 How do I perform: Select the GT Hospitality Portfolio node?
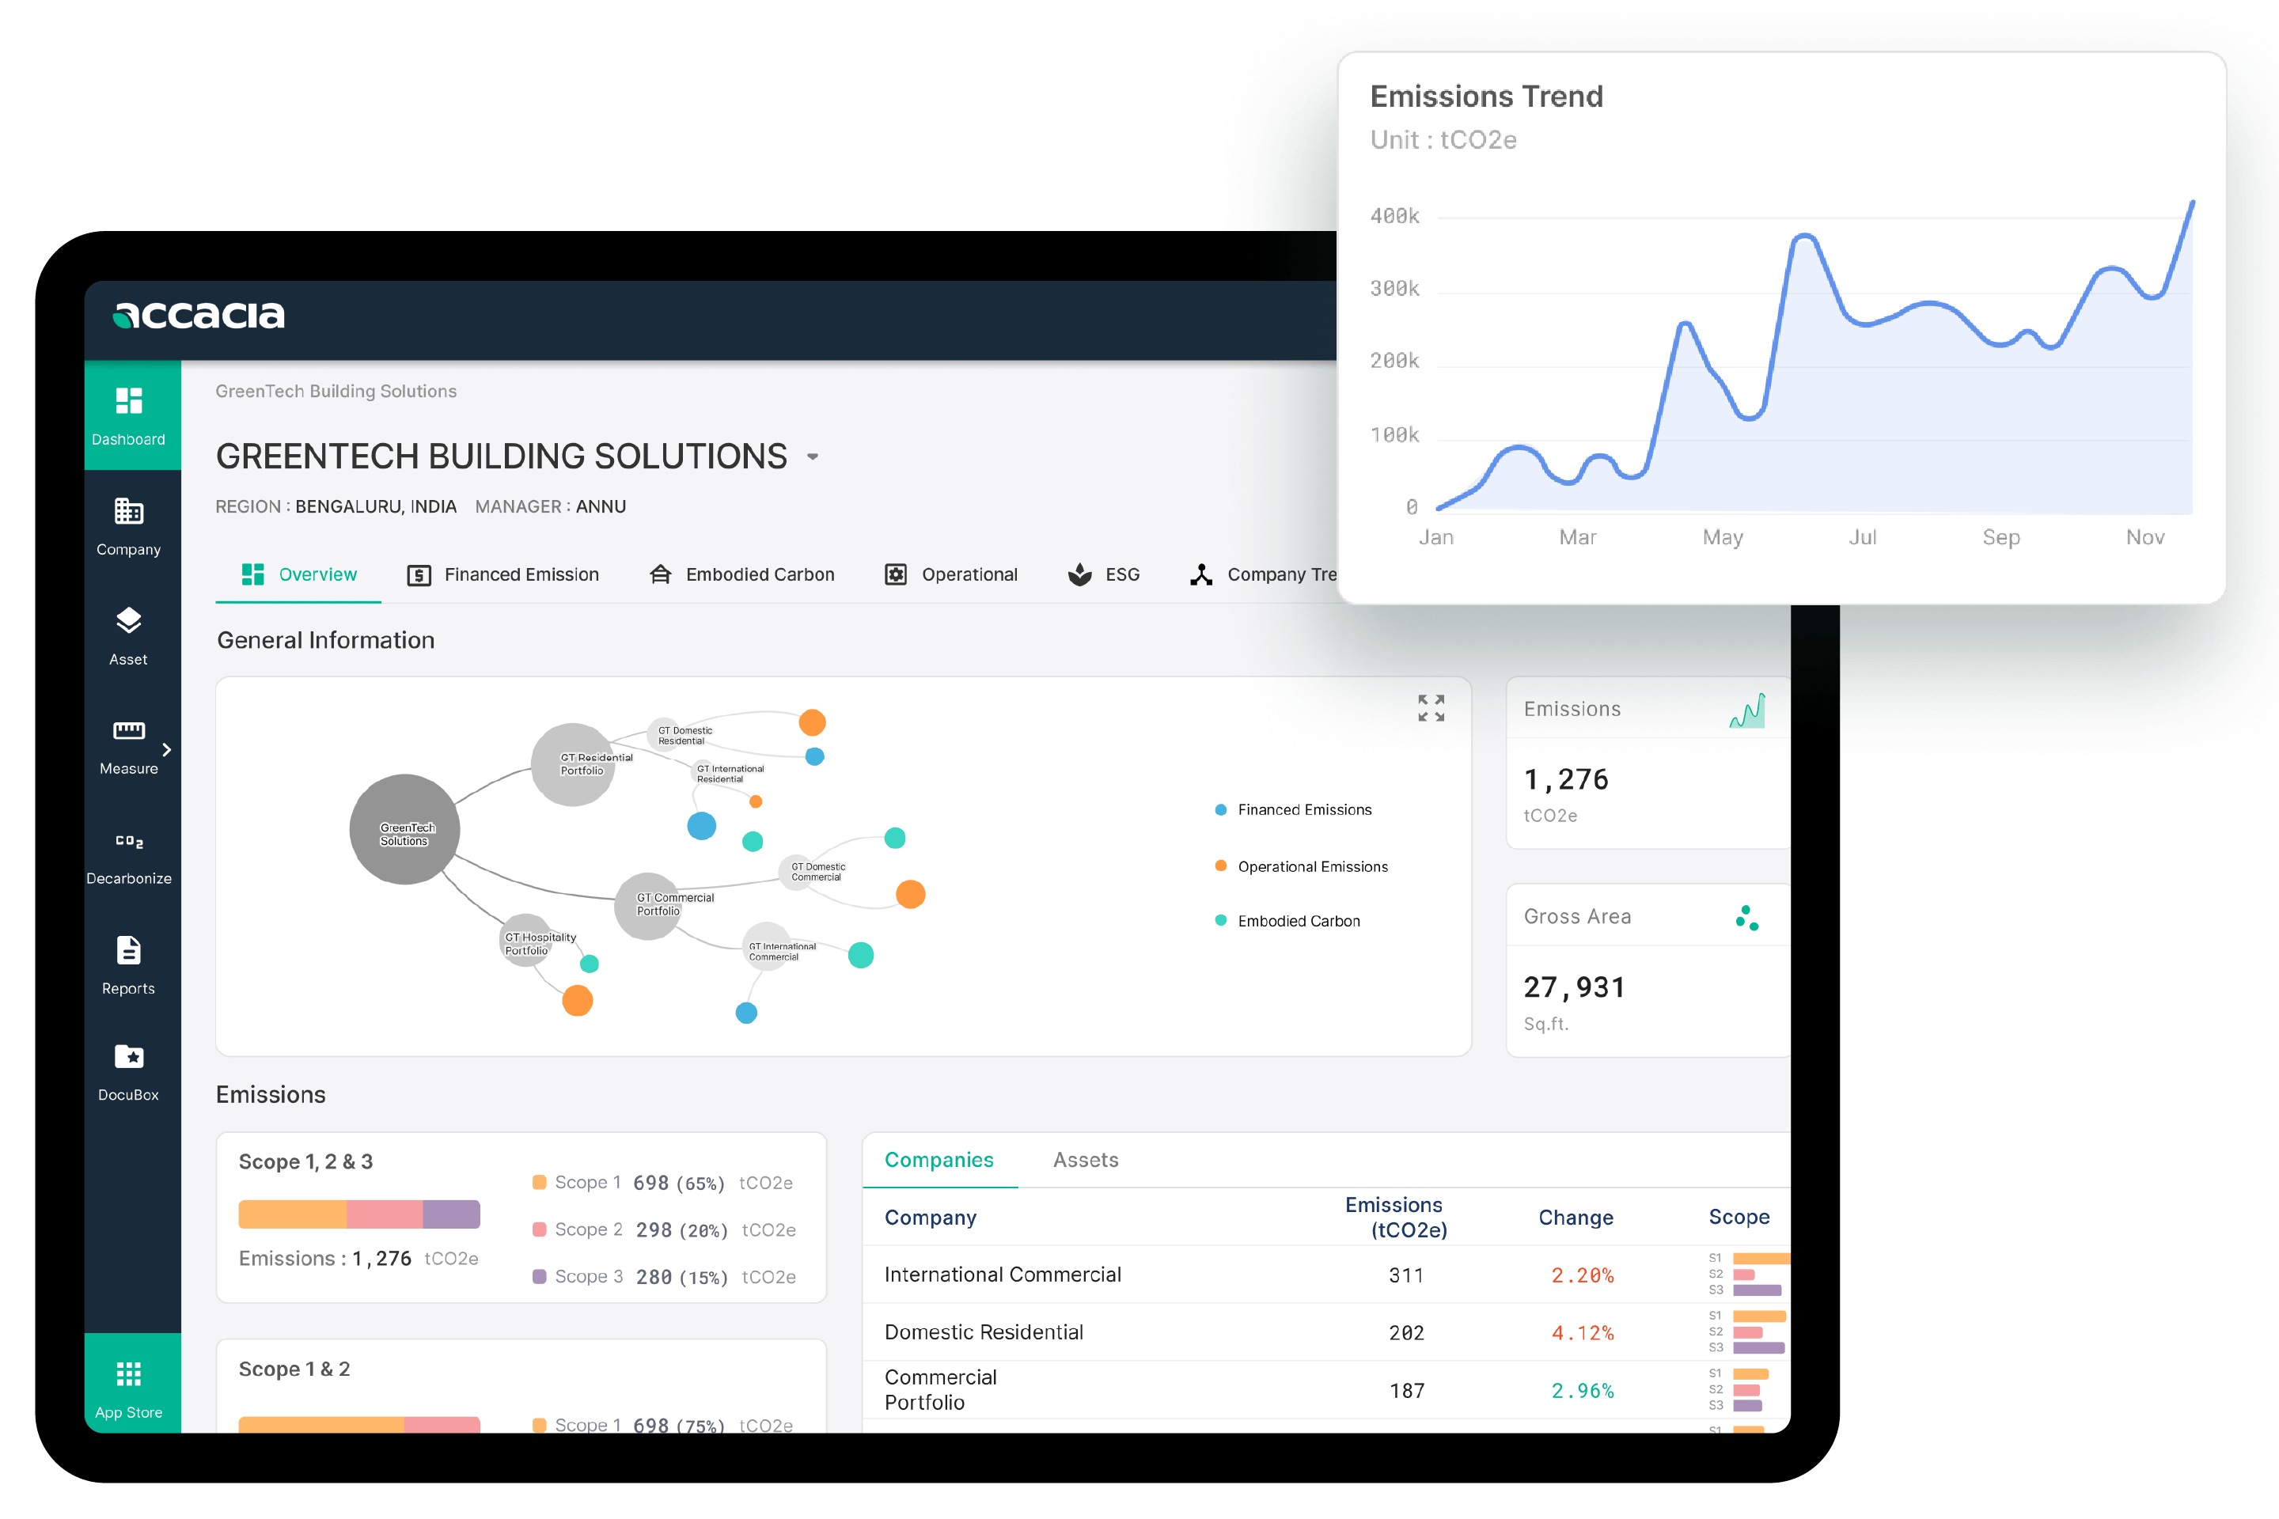click(x=527, y=940)
